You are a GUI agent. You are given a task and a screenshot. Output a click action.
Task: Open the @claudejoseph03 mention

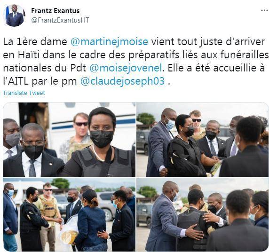(x=122, y=81)
